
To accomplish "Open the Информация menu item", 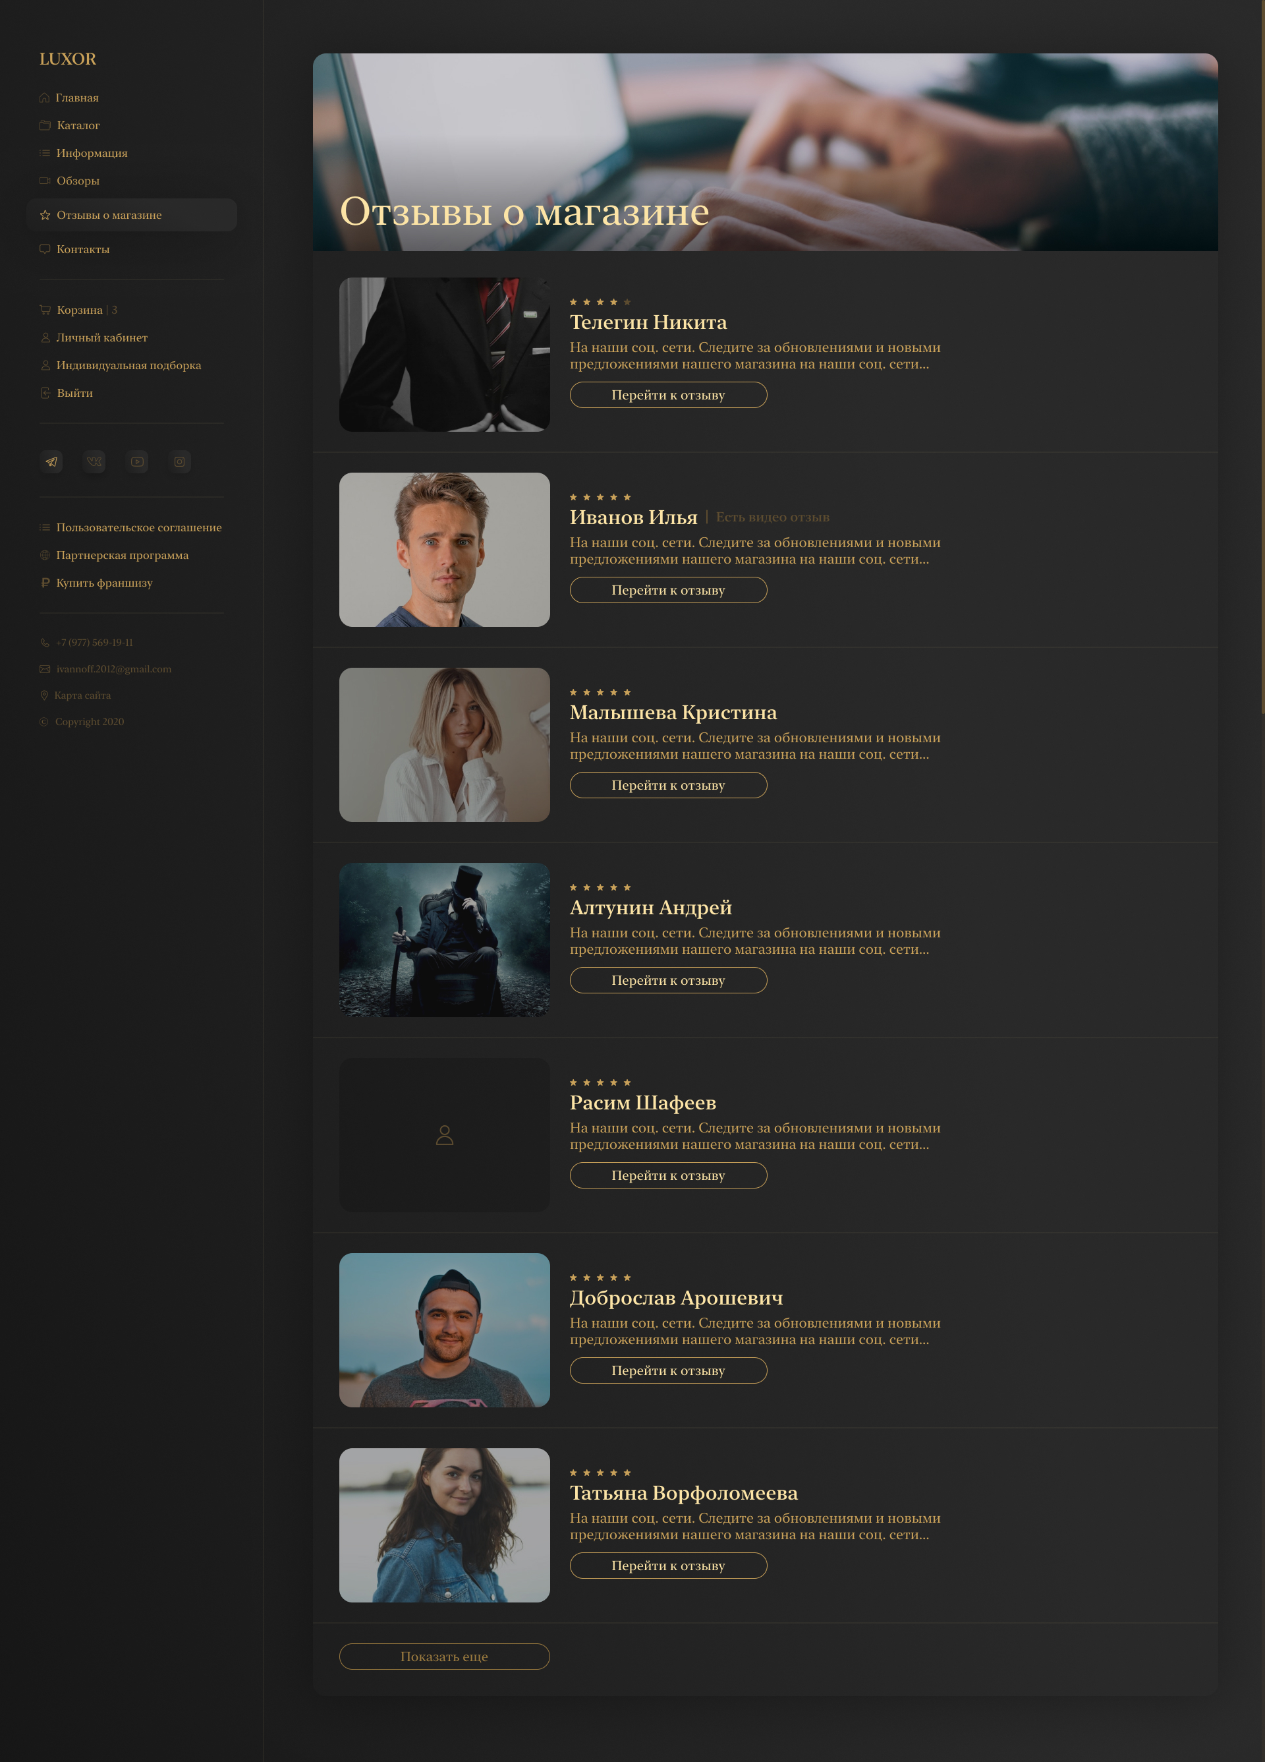I will 92,153.
